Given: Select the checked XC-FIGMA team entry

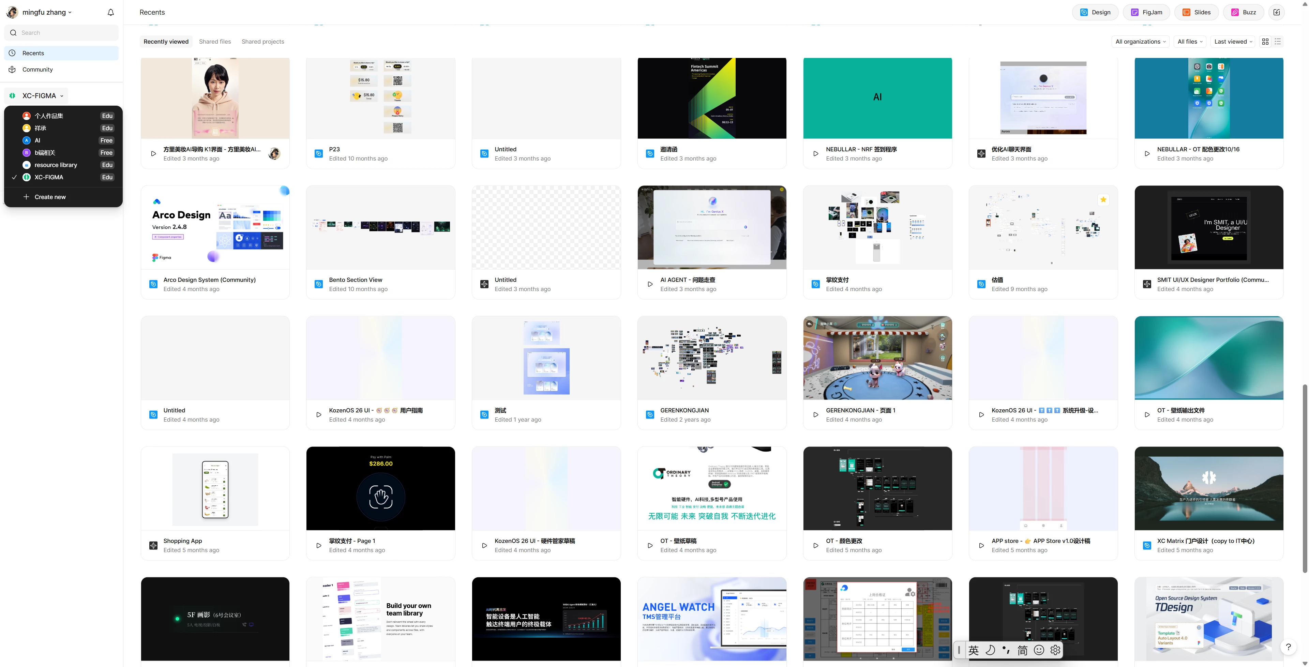Looking at the screenshot, I should point(49,177).
